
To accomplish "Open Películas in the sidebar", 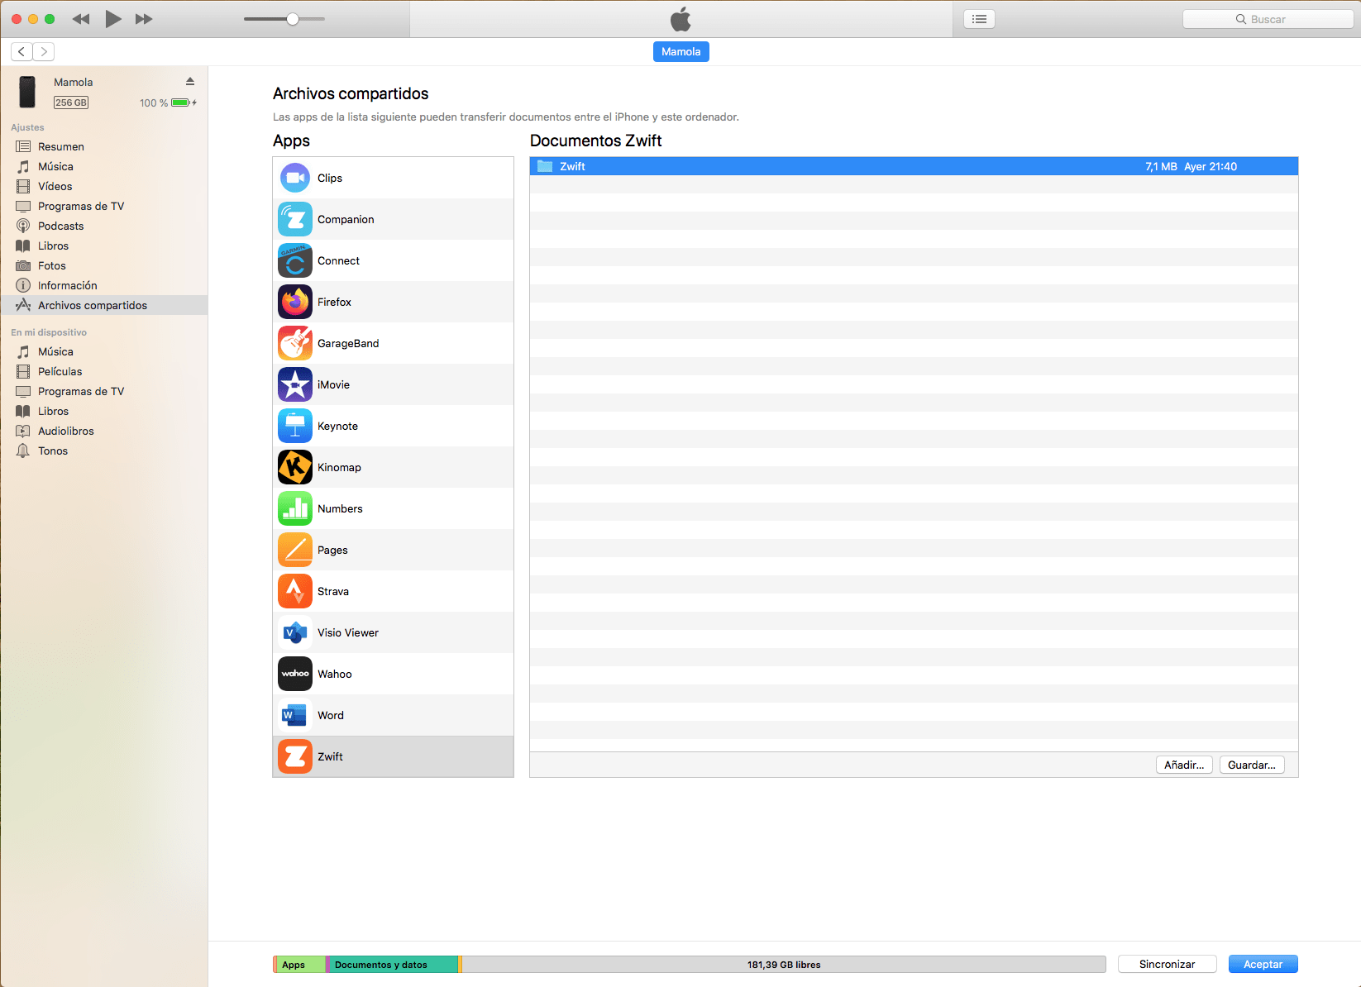I will pos(104,371).
